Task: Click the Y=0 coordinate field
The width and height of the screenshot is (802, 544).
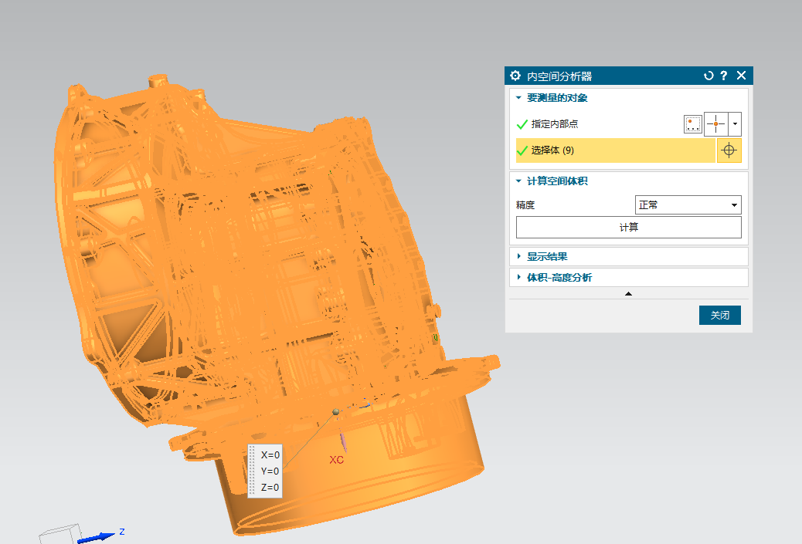Action: point(270,471)
